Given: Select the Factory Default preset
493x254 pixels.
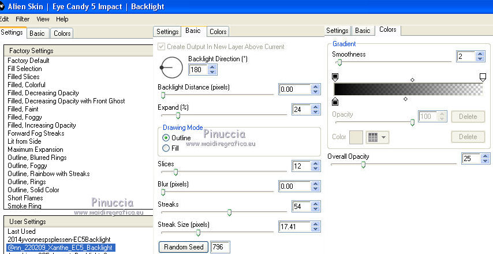Looking at the screenshot, I should click(x=28, y=61).
